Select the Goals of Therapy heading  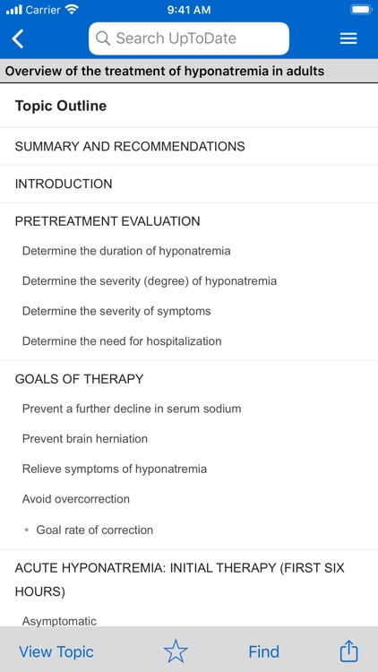click(80, 379)
